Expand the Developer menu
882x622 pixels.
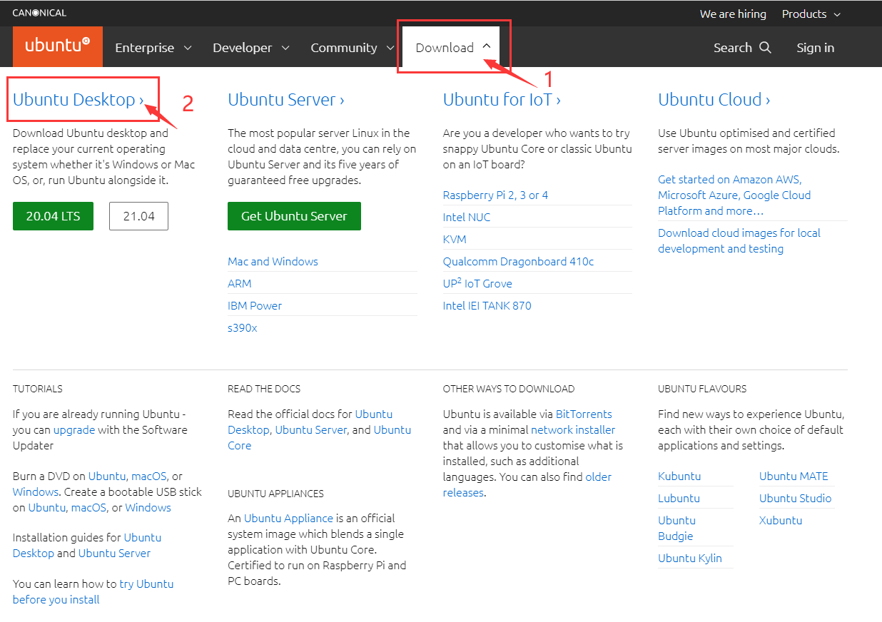[251, 48]
